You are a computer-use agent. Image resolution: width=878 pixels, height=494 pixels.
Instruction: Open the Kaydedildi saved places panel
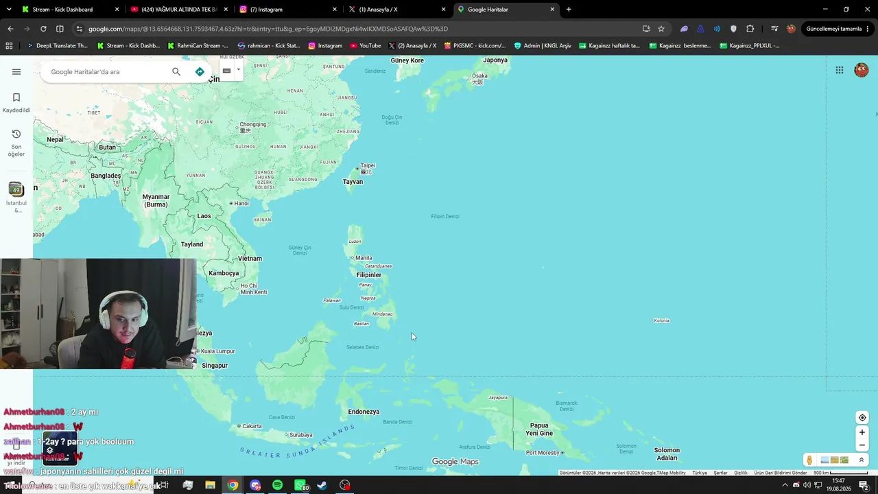click(x=16, y=102)
